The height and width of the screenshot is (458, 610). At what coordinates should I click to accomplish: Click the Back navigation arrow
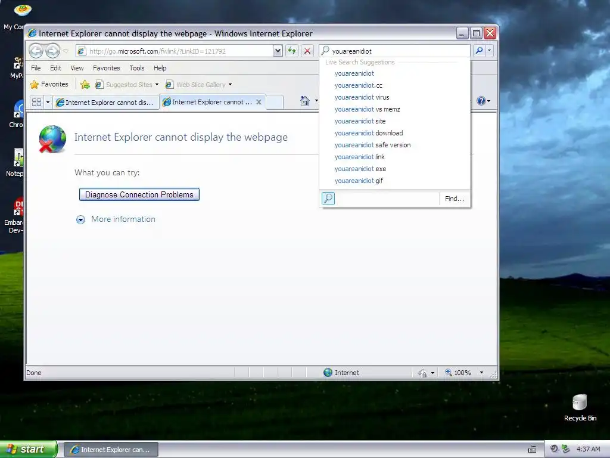(36, 51)
